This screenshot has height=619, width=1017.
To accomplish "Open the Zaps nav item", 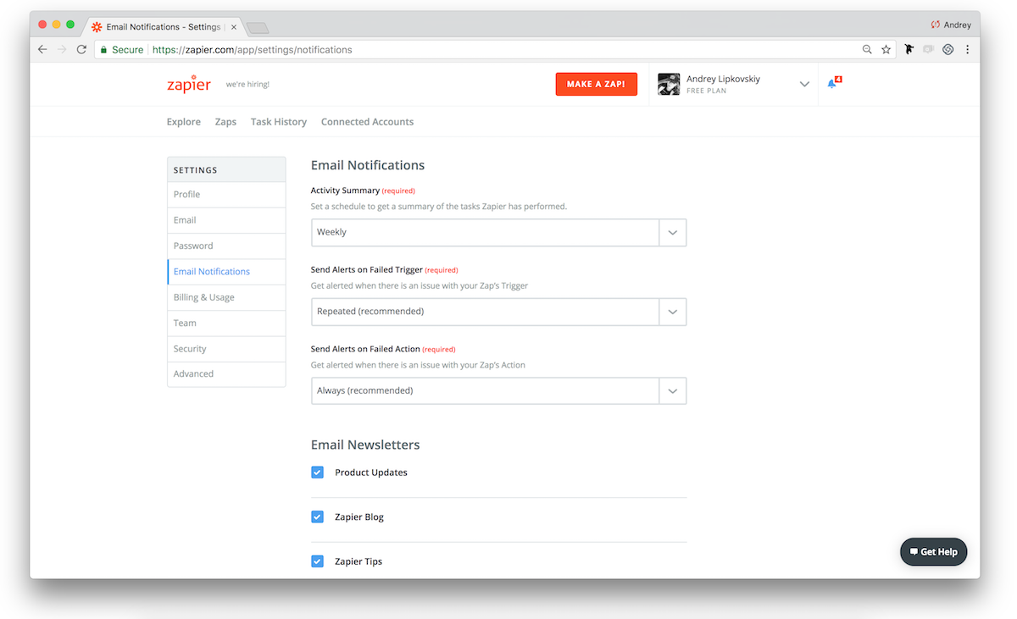I will click(225, 122).
